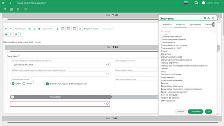This screenshot has width=224, height=126.
Task: Open the kebab menu of the algorithm field
Action: coord(108,74)
